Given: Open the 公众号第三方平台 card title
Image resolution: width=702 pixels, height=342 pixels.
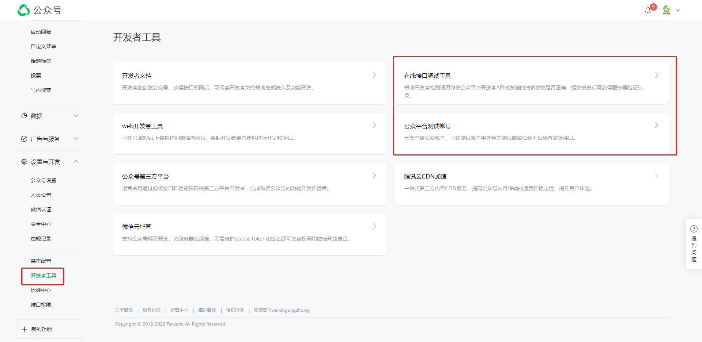Looking at the screenshot, I should [146, 176].
